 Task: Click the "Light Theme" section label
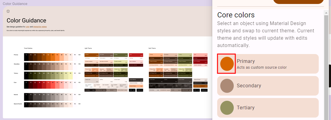(88, 48)
